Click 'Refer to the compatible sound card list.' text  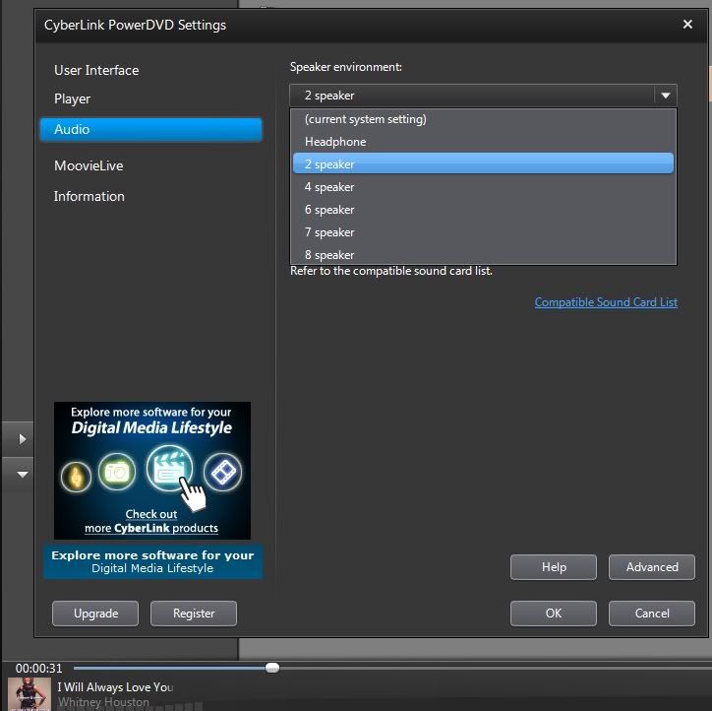(391, 271)
